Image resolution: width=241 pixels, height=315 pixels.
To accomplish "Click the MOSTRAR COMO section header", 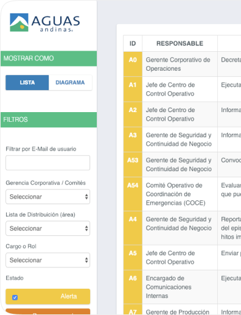I will pos(49,58).
